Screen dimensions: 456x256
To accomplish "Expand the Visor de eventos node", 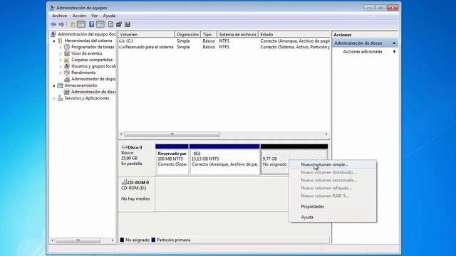I will 61,54.
